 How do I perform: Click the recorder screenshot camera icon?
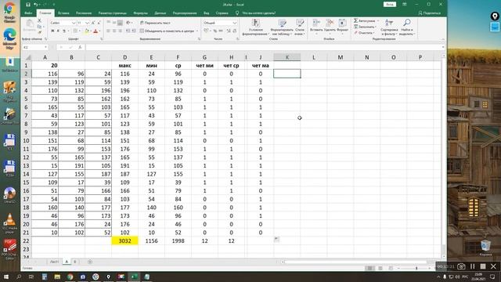tap(461, 266)
